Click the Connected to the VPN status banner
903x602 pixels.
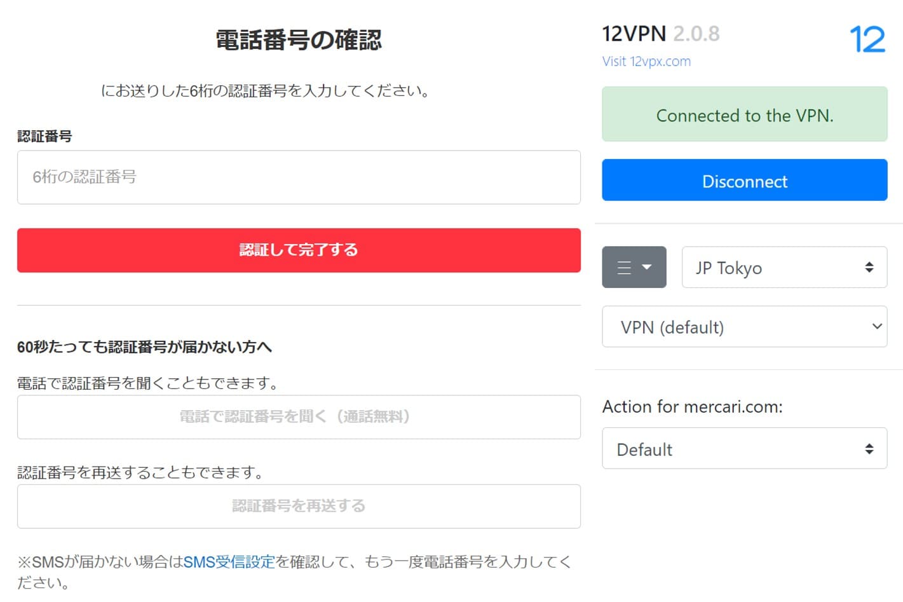click(x=744, y=115)
